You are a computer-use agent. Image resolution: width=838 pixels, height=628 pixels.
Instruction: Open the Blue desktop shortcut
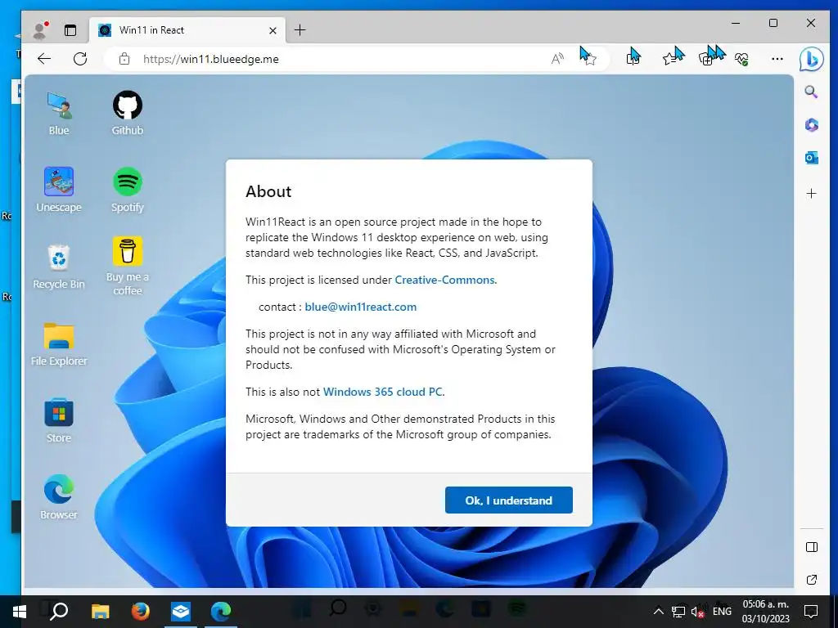(x=59, y=113)
